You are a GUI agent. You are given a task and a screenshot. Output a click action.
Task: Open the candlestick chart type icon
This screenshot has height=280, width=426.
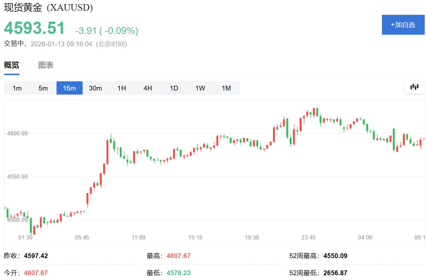point(415,87)
